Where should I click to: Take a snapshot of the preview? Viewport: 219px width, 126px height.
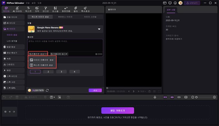(x=150, y=91)
